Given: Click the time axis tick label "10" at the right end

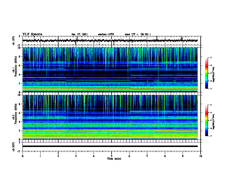Looking at the screenshot, I should click(201, 156).
